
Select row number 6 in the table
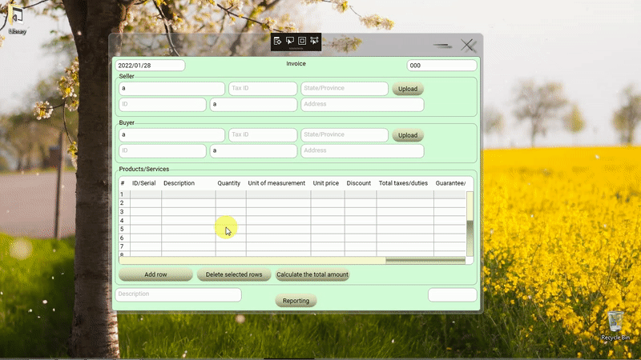(x=122, y=238)
